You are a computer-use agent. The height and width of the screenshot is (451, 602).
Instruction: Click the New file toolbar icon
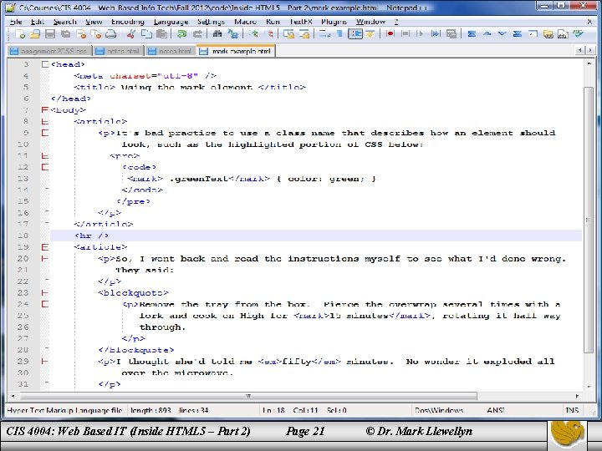(x=19, y=34)
